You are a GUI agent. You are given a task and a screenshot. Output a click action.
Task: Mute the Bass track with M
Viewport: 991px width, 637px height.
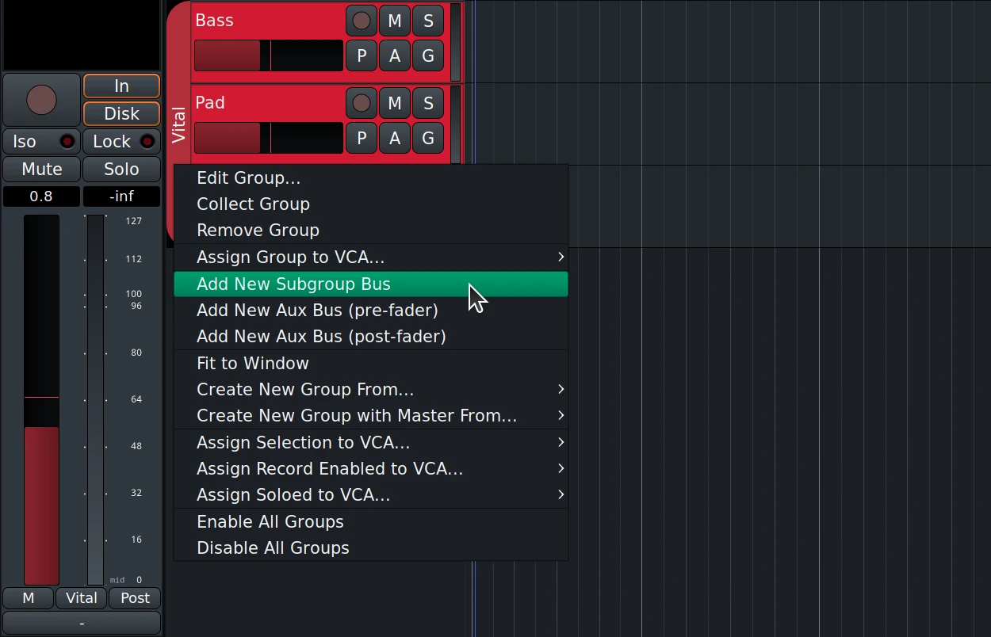pos(395,21)
